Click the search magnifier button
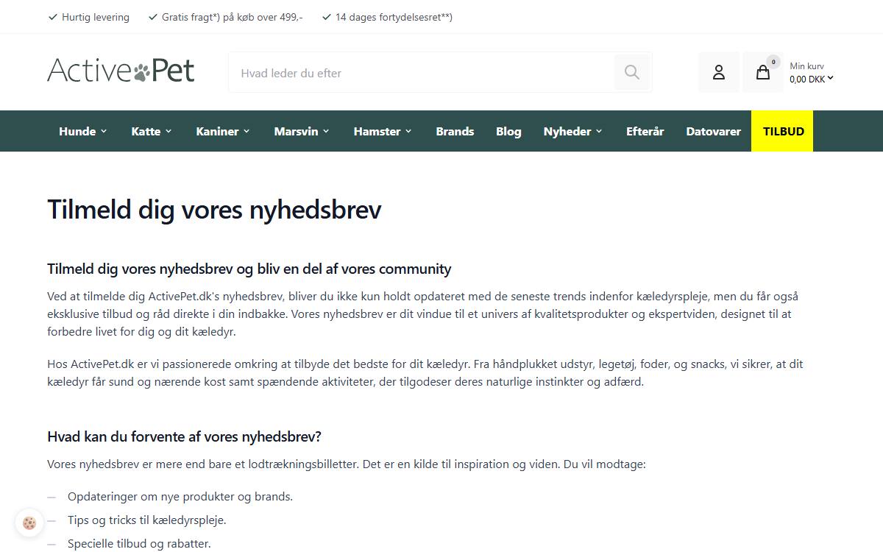883x552 pixels. coord(631,72)
